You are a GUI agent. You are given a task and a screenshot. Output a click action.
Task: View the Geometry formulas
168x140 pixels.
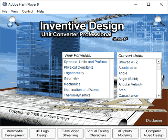tap(71, 79)
